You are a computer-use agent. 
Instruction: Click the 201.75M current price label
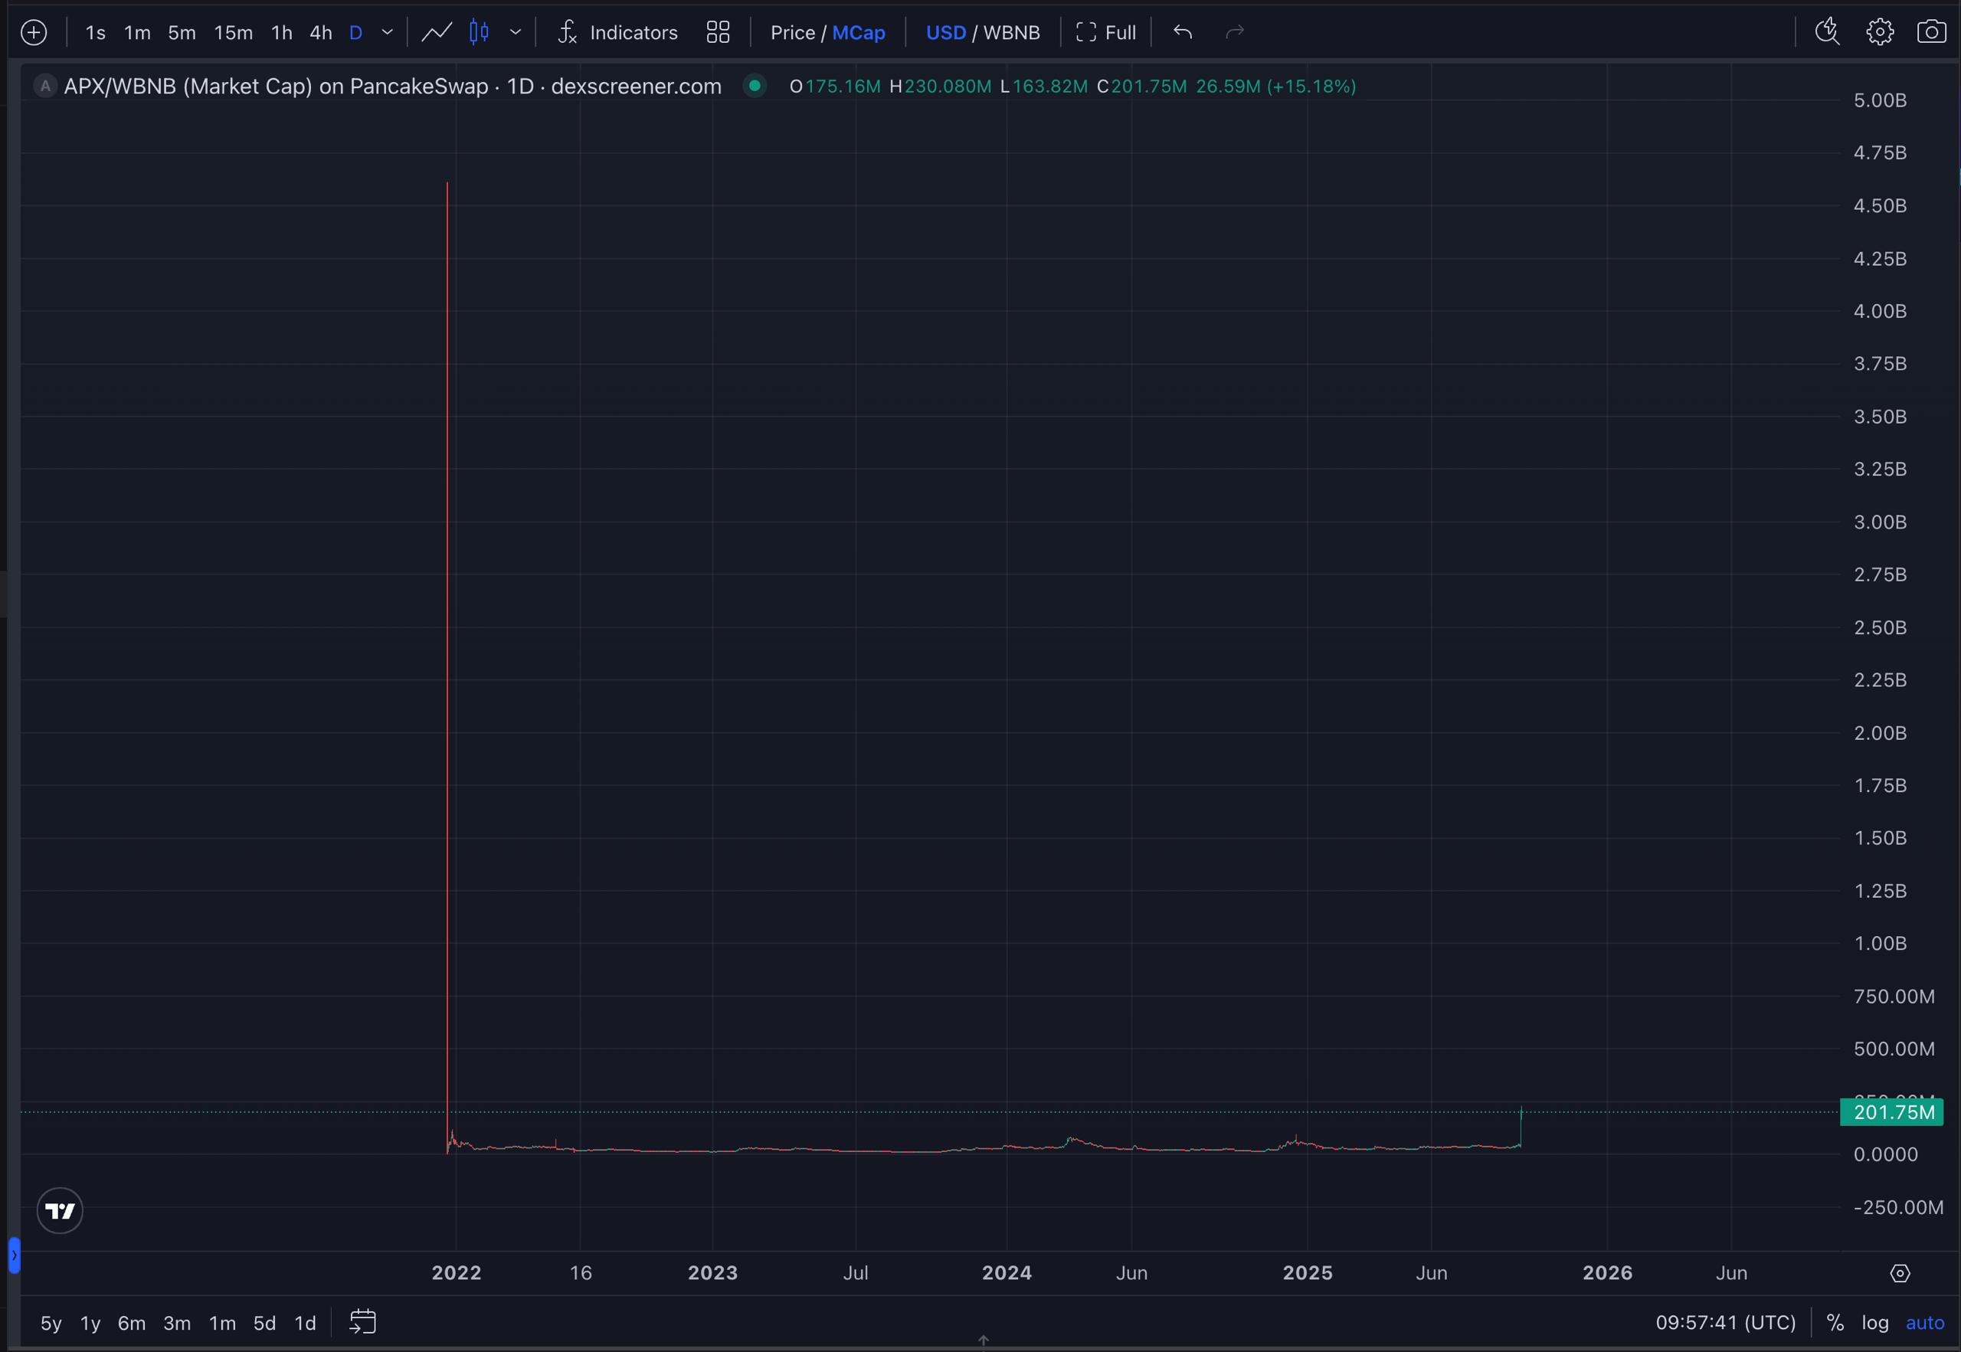(1891, 1112)
